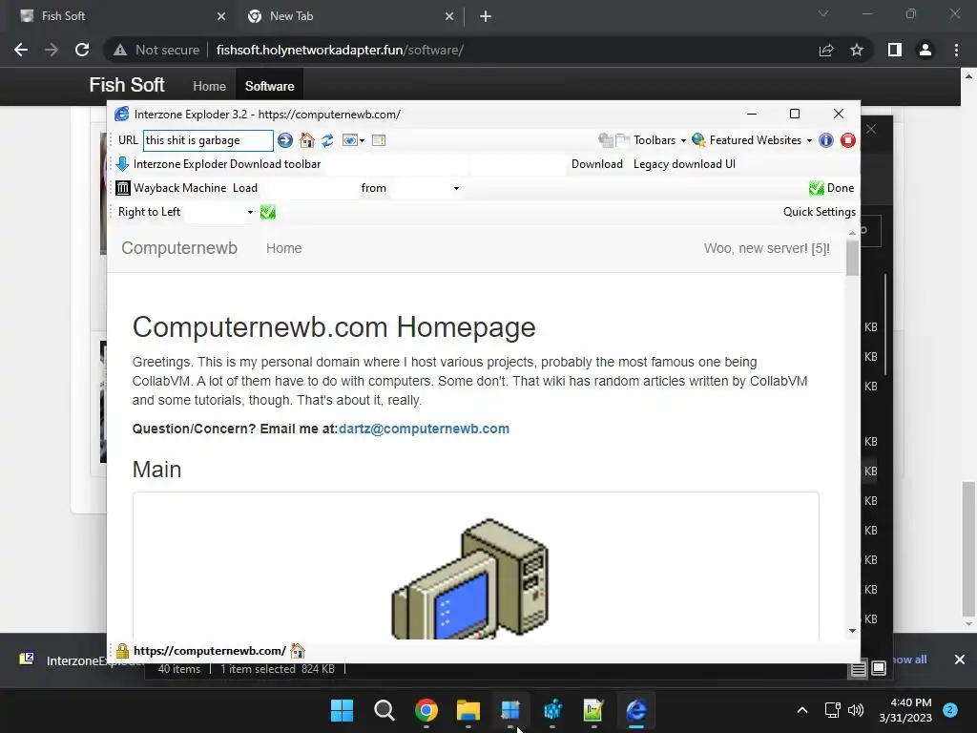
Task: Open Chrome's side panel icon
Action: click(895, 50)
